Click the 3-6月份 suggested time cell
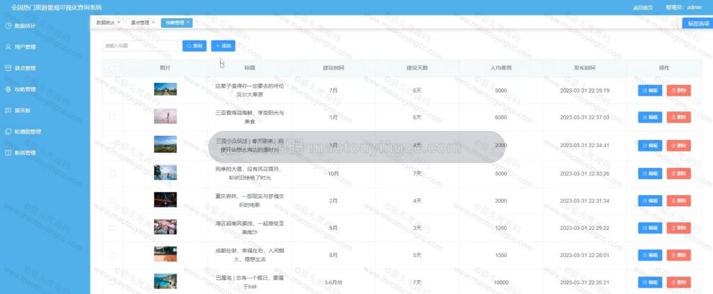This screenshot has width=713, height=294. pos(334,282)
